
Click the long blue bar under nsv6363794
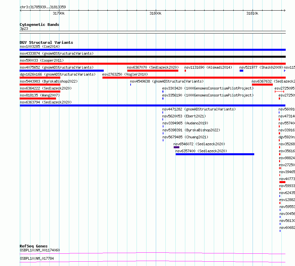[x=152, y=105]
